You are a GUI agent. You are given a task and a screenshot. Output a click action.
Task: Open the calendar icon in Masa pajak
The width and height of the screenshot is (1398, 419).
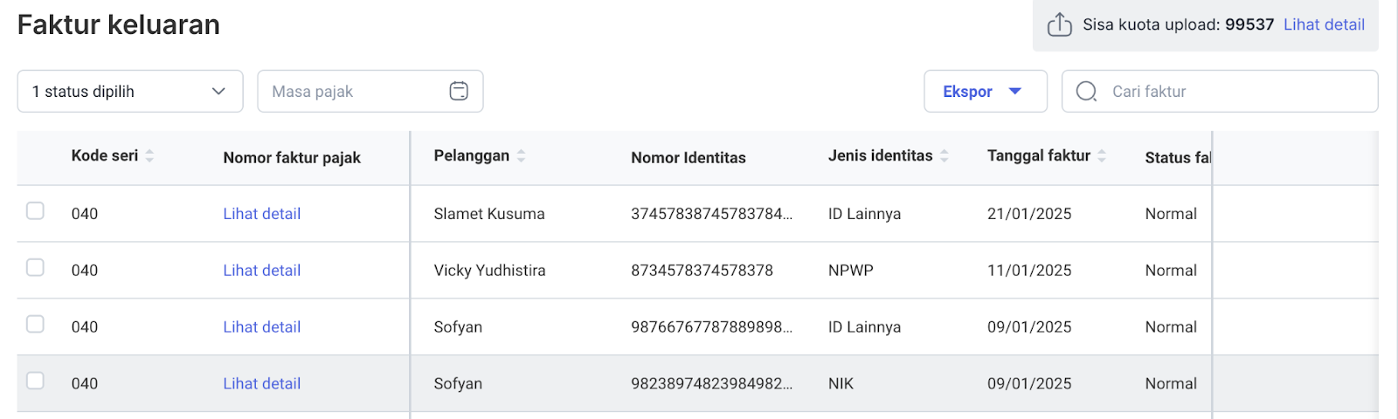coord(459,91)
